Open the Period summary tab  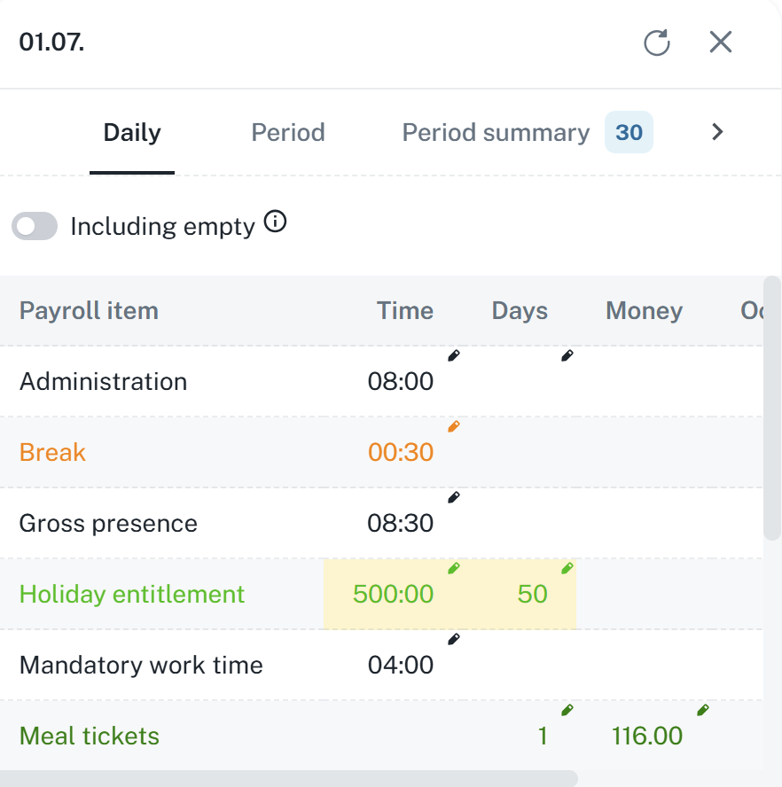[496, 133]
